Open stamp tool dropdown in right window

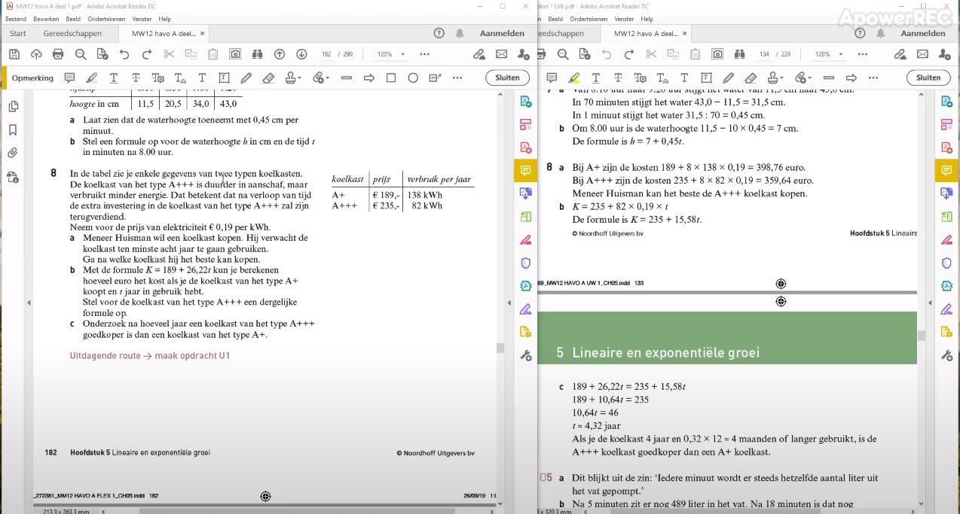click(x=775, y=78)
